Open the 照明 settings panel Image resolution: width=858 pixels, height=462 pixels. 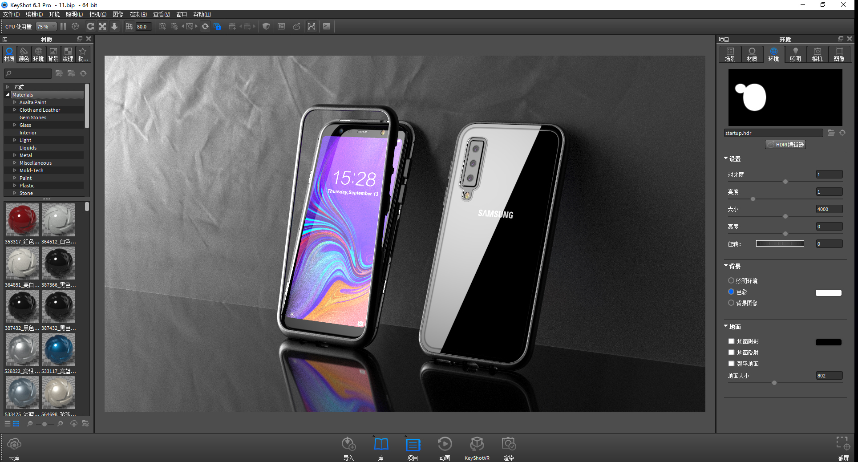(x=795, y=54)
